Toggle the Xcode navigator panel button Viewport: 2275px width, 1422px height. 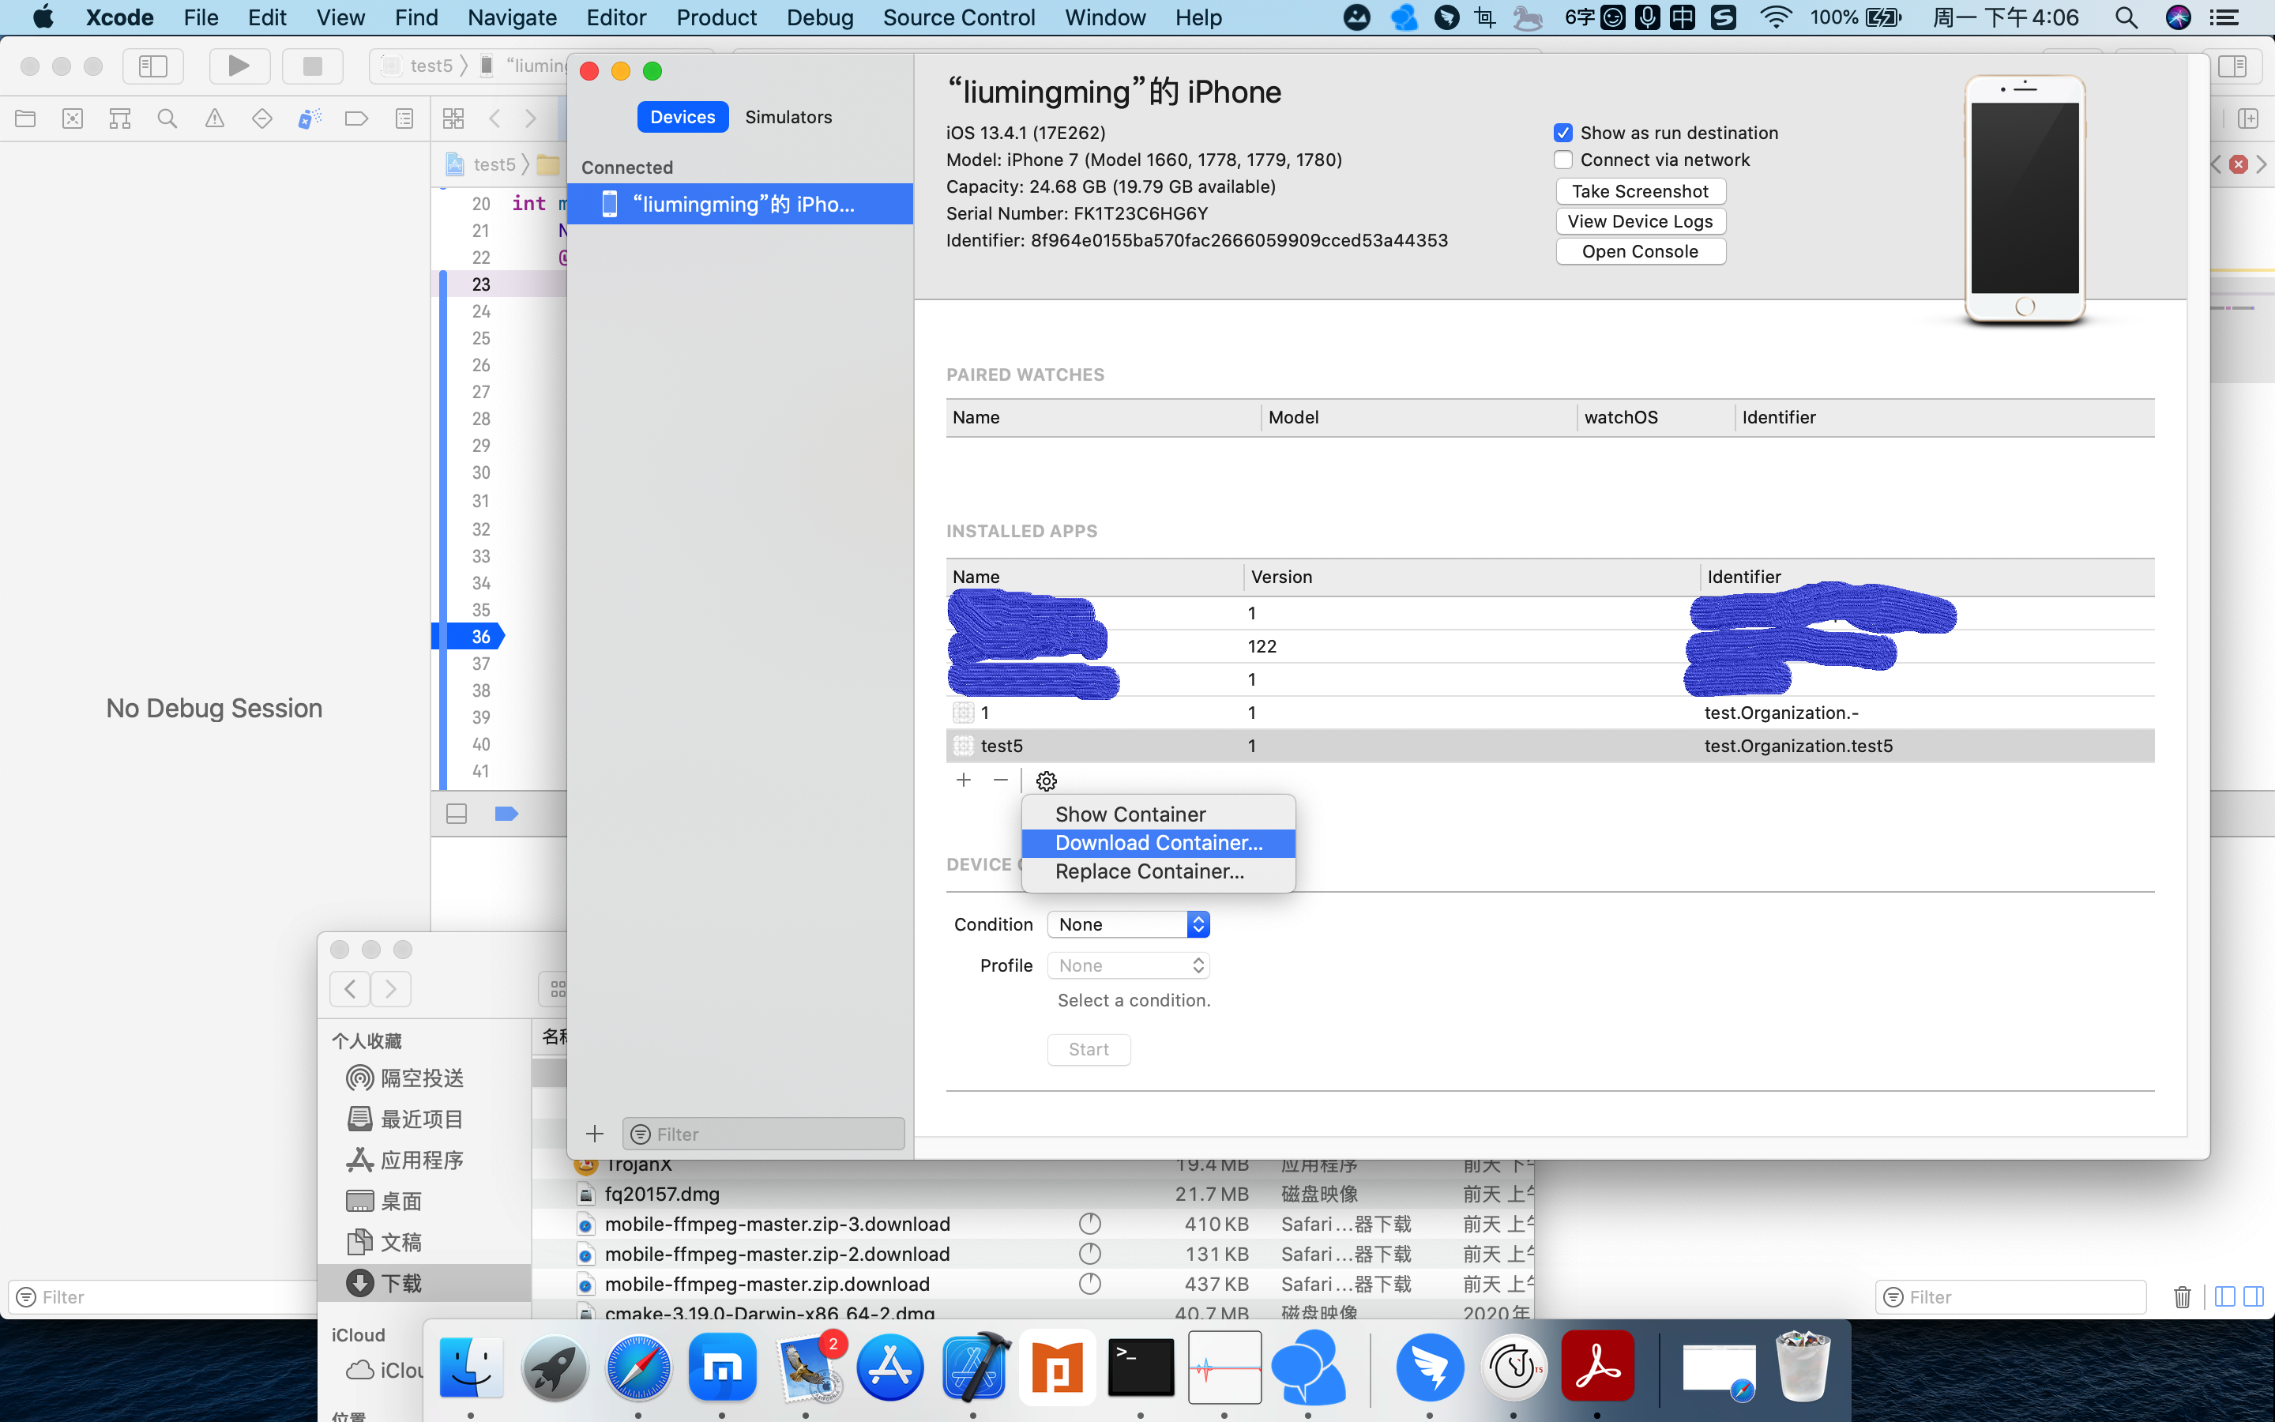(x=152, y=66)
